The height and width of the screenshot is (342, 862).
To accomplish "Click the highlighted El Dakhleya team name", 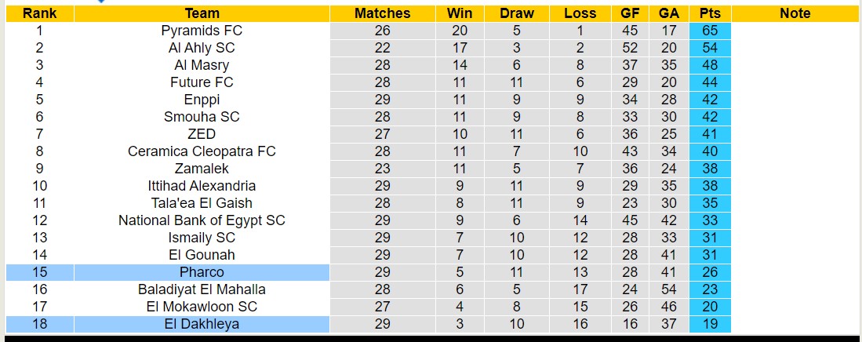I will pyautogui.click(x=202, y=324).
